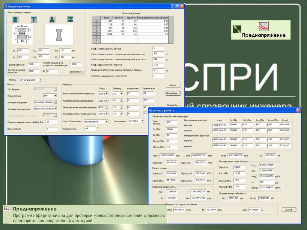Image resolution: width=307 pixels, height=230 pixels.
Task: Close the Результаты расчета window
Action: pos(298,111)
